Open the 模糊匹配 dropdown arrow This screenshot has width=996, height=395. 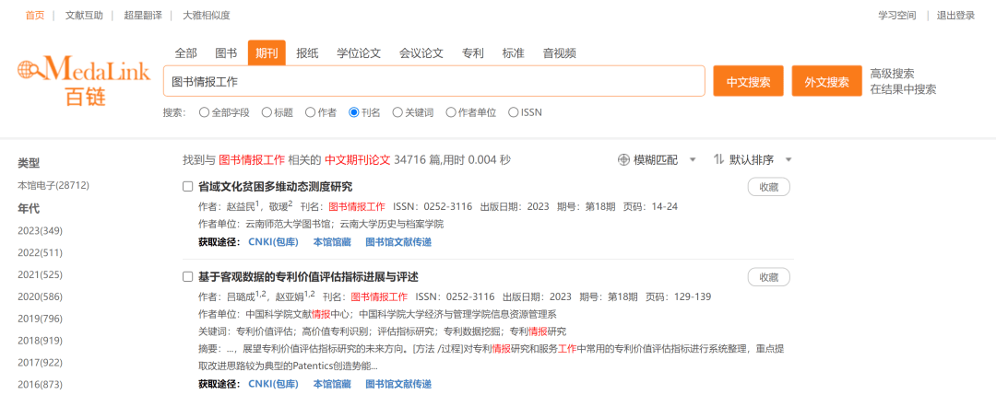click(x=693, y=160)
